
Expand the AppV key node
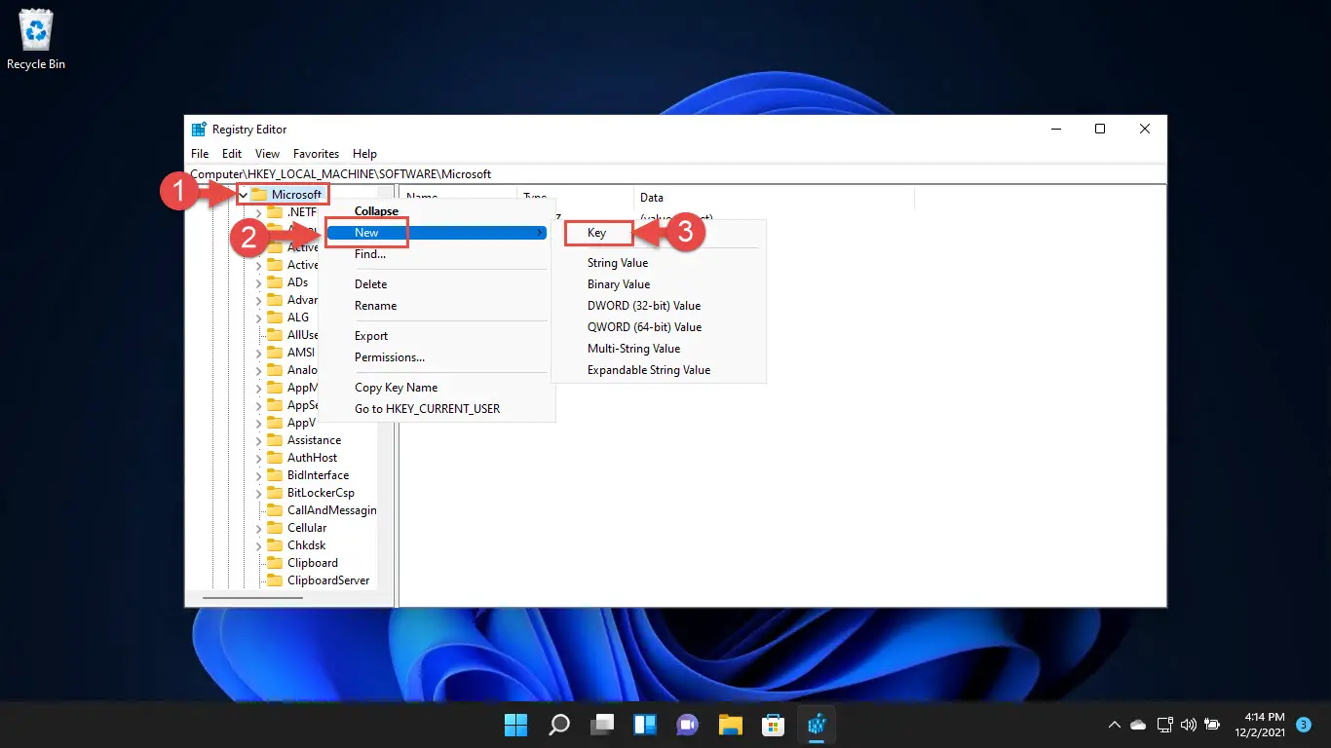(x=258, y=423)
